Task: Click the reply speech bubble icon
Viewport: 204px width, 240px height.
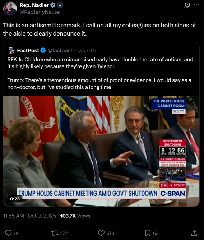Action: point(8,233)
